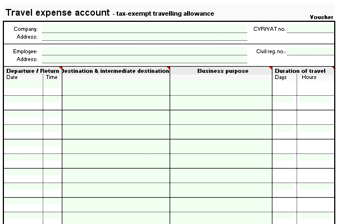Click the Hours sub-header label cell
The width and height of the screenshot is (337, 224).
(309, 77)
